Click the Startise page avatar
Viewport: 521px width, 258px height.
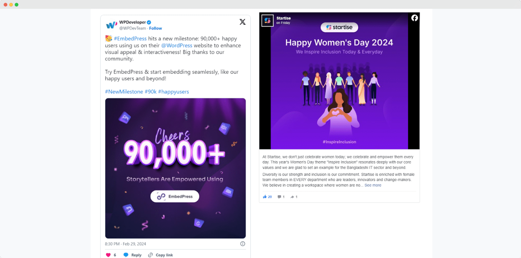(267, 21)
